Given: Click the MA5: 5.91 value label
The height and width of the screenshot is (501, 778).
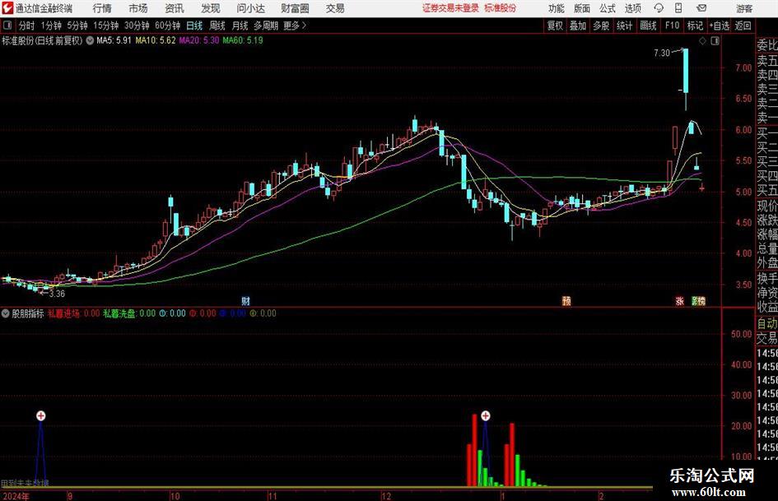Looking at the screenshot, I should pyautogui.click(x=114, y=40).
